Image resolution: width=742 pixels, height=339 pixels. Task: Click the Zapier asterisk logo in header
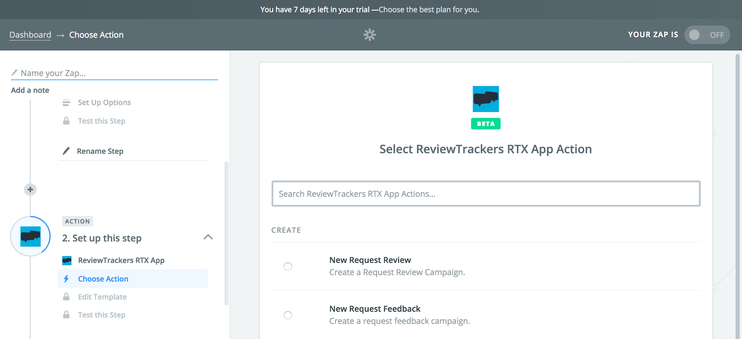[x=370, y=35]
